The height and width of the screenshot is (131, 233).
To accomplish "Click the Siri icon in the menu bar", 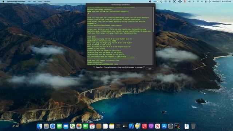I will (210, 1).
